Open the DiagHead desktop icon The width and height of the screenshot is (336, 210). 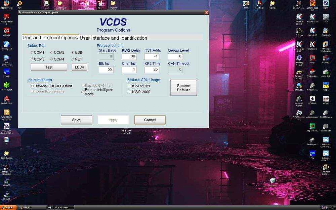[x=326, y=32]
